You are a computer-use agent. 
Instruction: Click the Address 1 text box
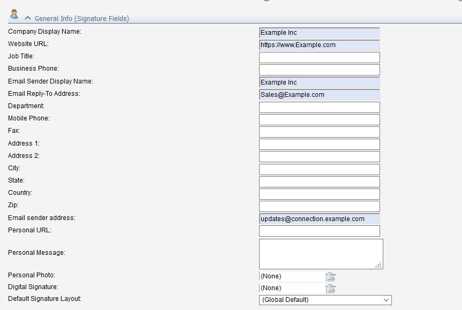(x=320, y=145)
